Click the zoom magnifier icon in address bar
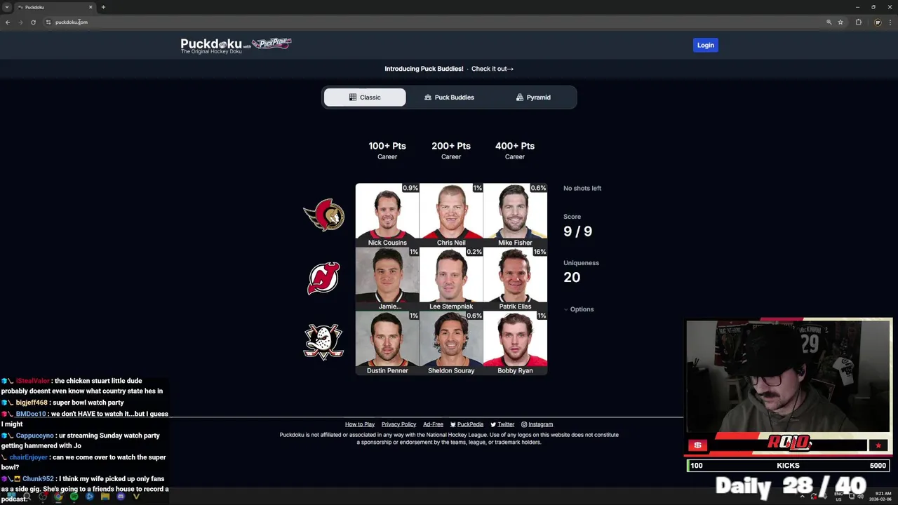Image resolution: width=898 pixels, height=505 pixels. click(x=829, y=22)
